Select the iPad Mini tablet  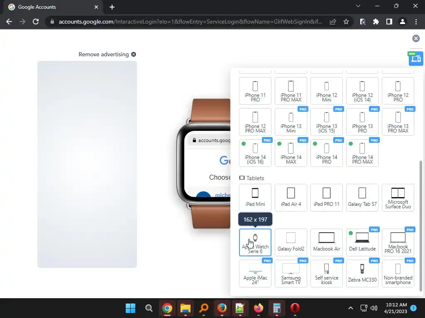pyautogui.click(x=255, y=198)
